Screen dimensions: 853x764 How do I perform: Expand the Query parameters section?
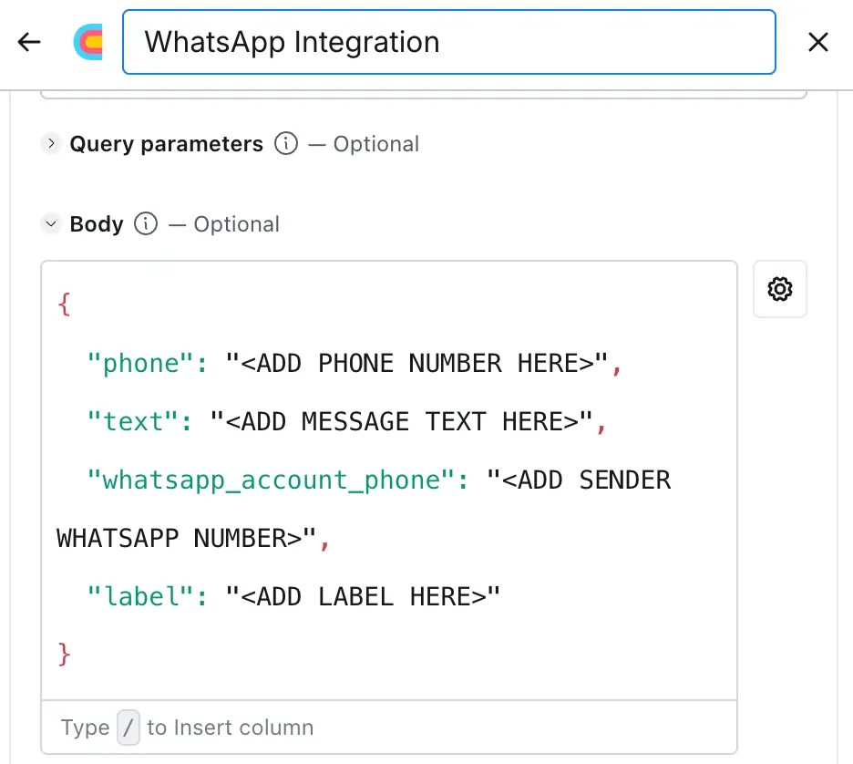tap(51, 144)
